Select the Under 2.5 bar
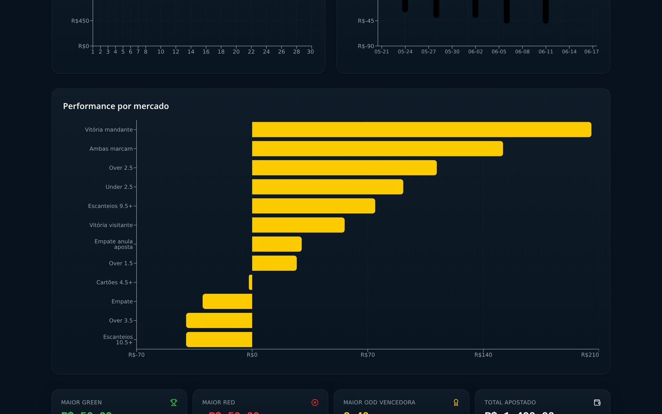The image size is (662, 414). pyautogui.click(x=328, y=187)
